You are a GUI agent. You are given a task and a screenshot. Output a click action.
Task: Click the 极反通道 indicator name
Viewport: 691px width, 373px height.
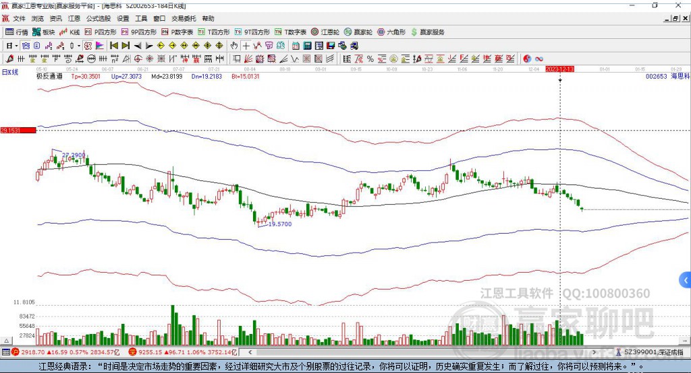coord(50,76)
